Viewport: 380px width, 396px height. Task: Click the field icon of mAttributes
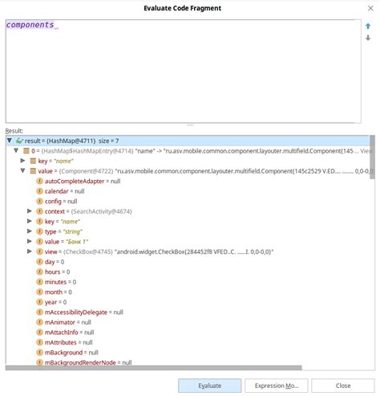click(x=39, y=342)
